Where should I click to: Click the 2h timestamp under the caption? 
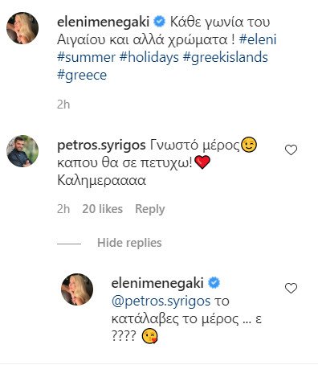pos(63,105)
